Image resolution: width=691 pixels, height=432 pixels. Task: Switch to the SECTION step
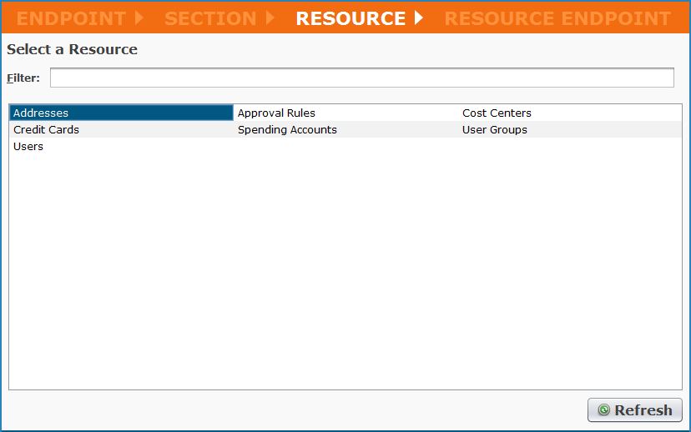point(210,18)
